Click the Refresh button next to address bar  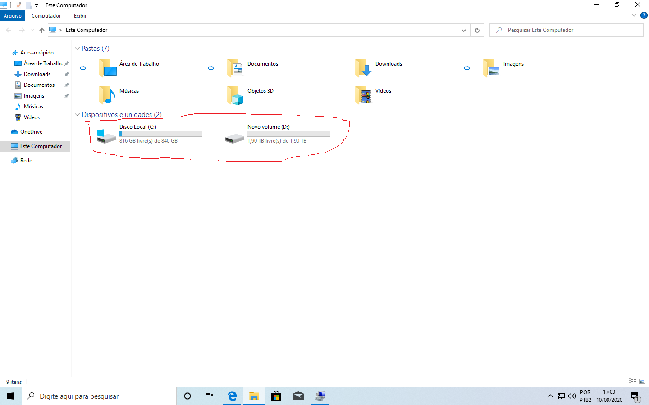[x=477, y=30]
